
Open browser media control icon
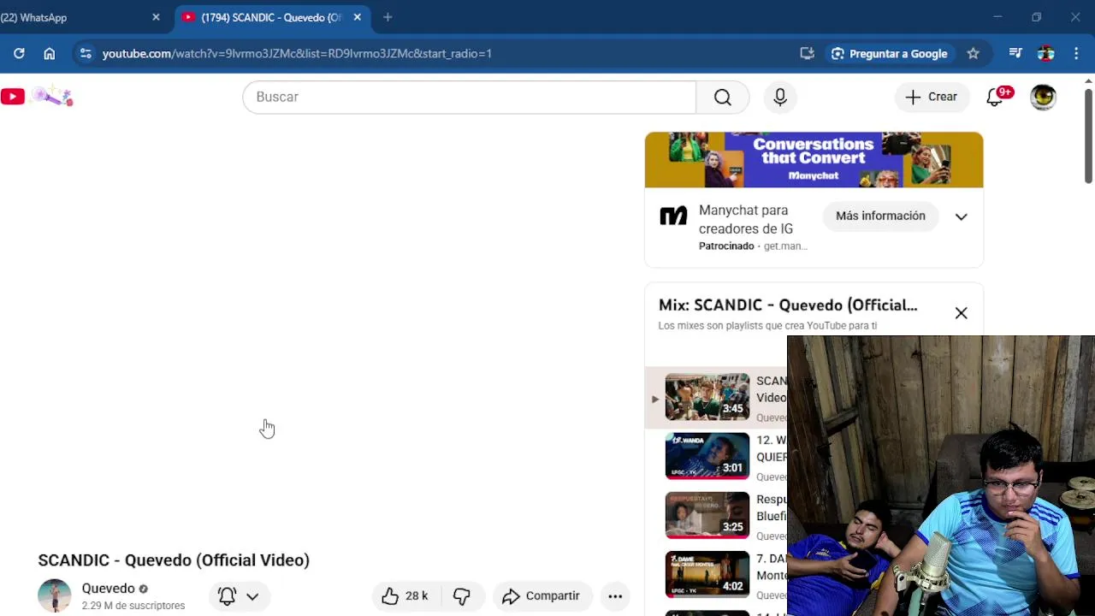(x=1015, y=53)
